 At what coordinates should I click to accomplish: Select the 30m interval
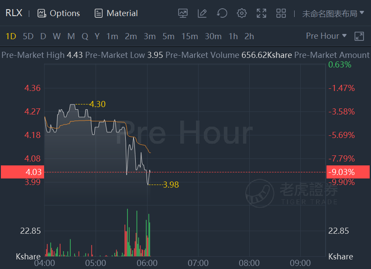point(213,36)
